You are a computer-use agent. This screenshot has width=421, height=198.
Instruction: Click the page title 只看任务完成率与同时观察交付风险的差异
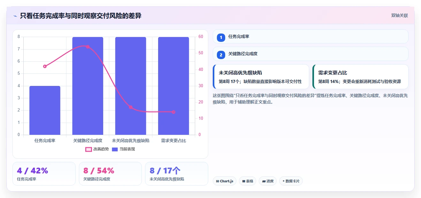pos(80,16)
